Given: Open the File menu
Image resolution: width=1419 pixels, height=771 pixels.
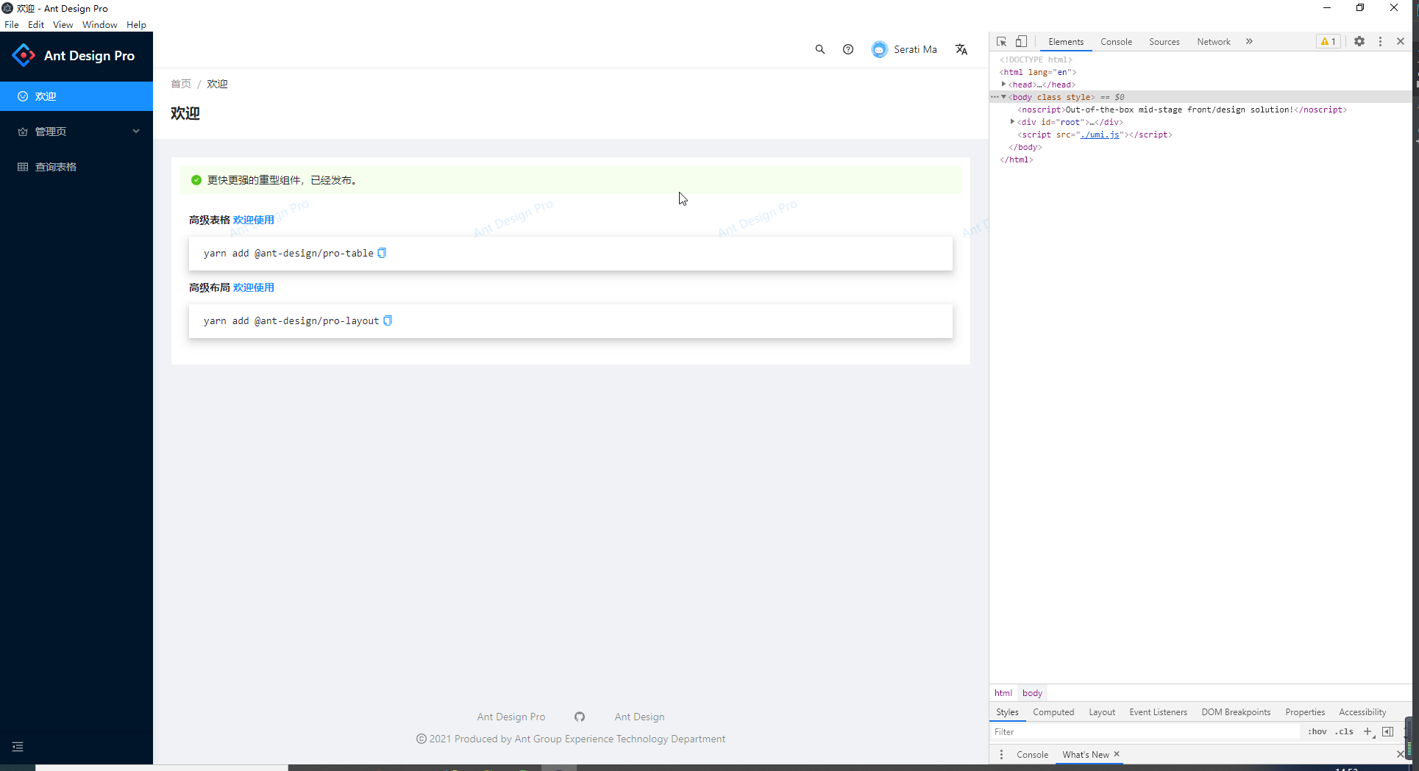Looking at the screenshot, I should (x=12, y=25).
